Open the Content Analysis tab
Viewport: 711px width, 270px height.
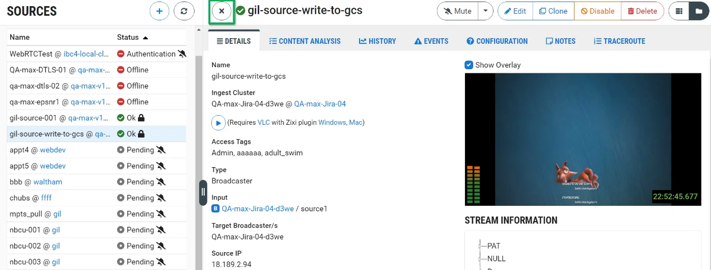305,41
